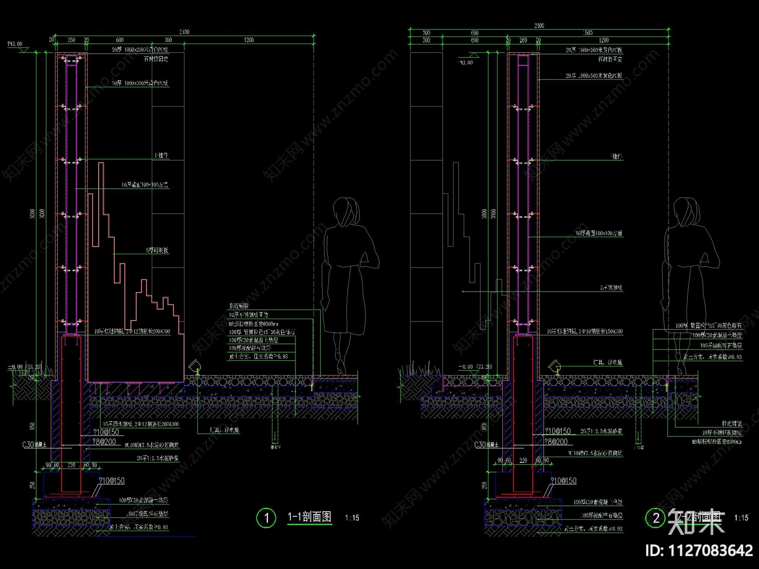Click the woman silhouette in the right section
This screenshot has width=759, height=569.
(x=690, y=284)
